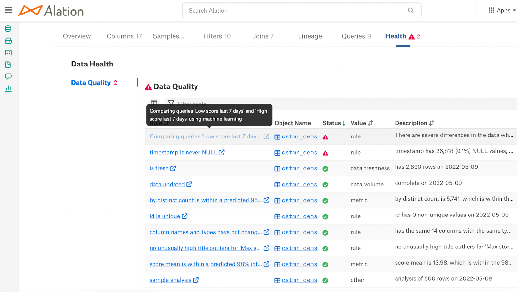
Task: Open 'Comparing queries Low score' rule link
Action: 205,136
